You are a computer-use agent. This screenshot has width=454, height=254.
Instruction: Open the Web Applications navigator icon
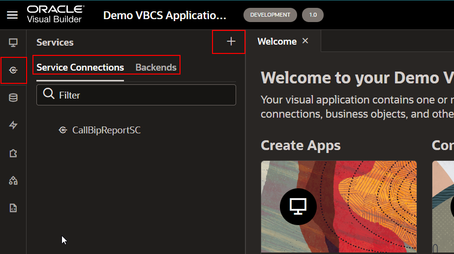click(13, 43)
